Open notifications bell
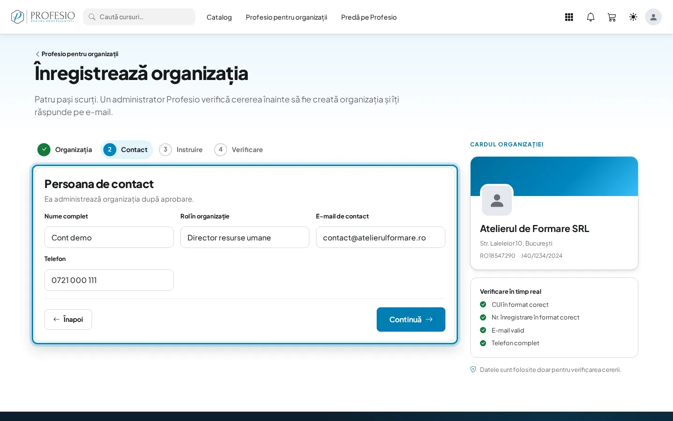 click(591, 17)
